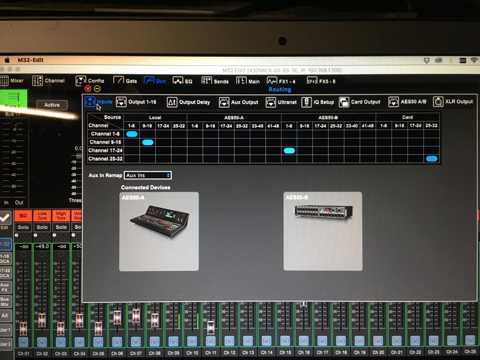
Task: Mute channel Ch 05 power icon
Action: coord(98,342)
